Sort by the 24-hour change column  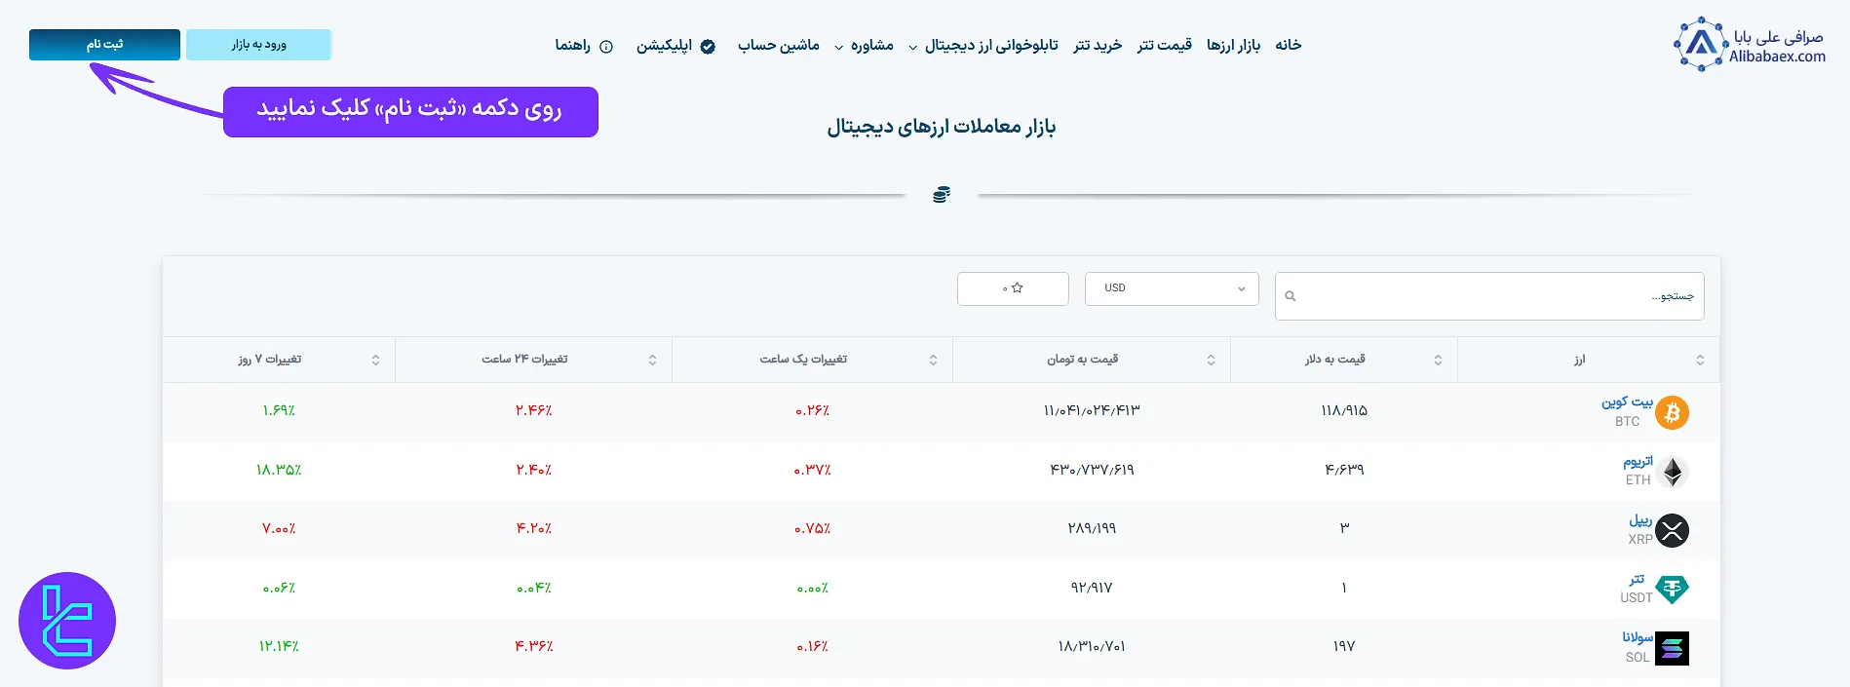[652, 361]
